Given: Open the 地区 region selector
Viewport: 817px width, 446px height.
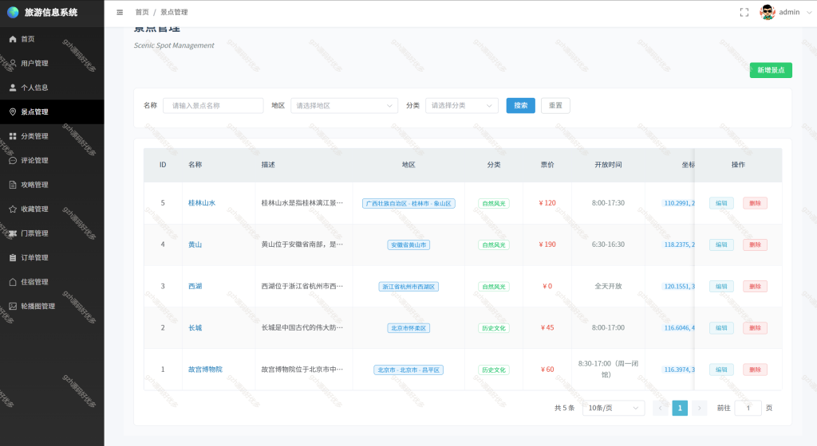Looking at the screenshot, I should coord(345,105).
